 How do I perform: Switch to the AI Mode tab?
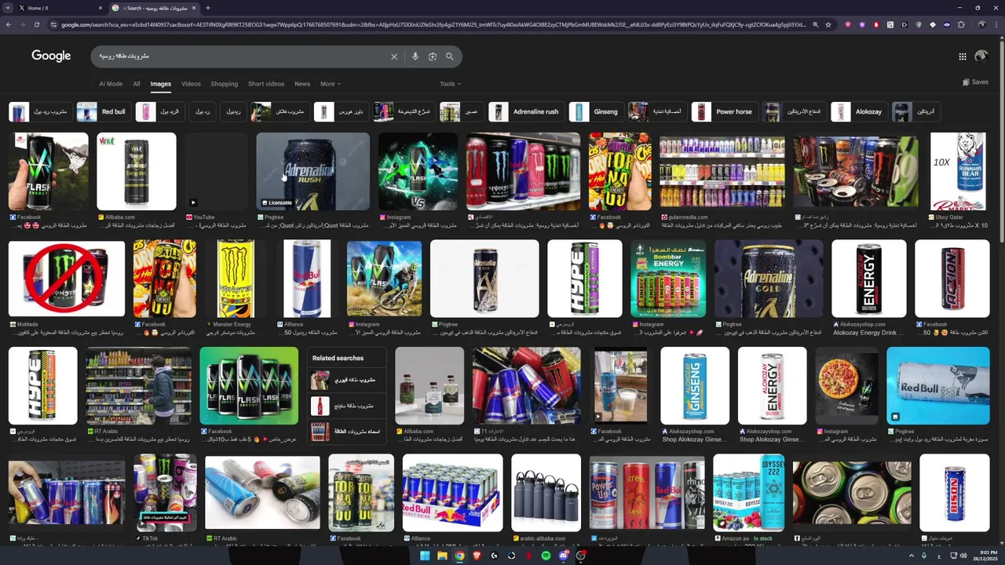111,84
